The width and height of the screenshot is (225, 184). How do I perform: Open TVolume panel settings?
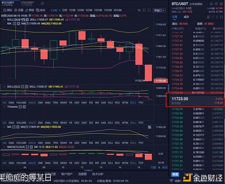(20, 107)
